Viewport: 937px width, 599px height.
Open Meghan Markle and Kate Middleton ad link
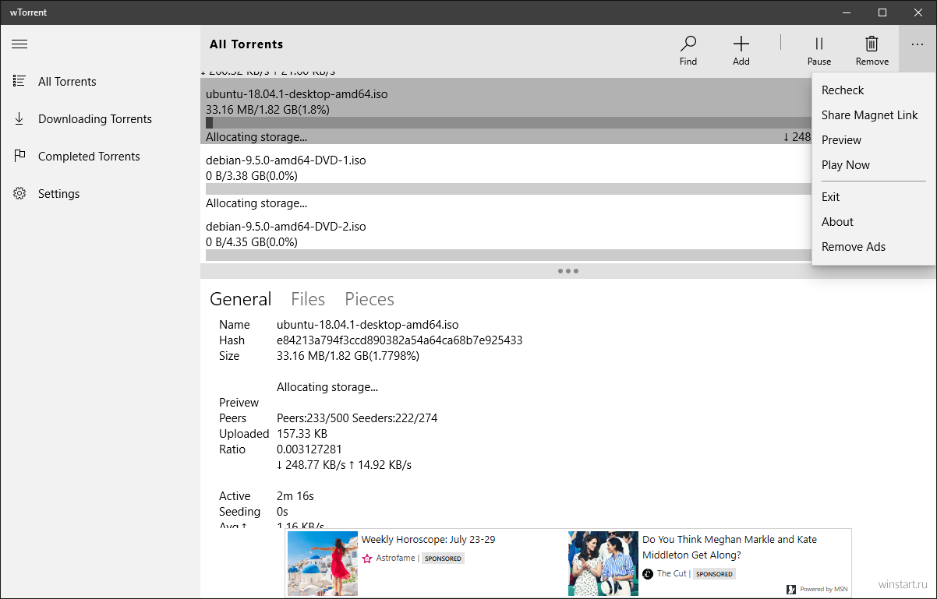[730, 547]
